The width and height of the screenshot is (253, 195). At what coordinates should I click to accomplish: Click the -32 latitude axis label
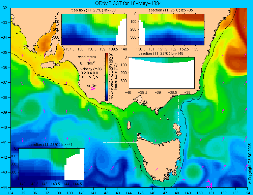[x=3, y=8]
